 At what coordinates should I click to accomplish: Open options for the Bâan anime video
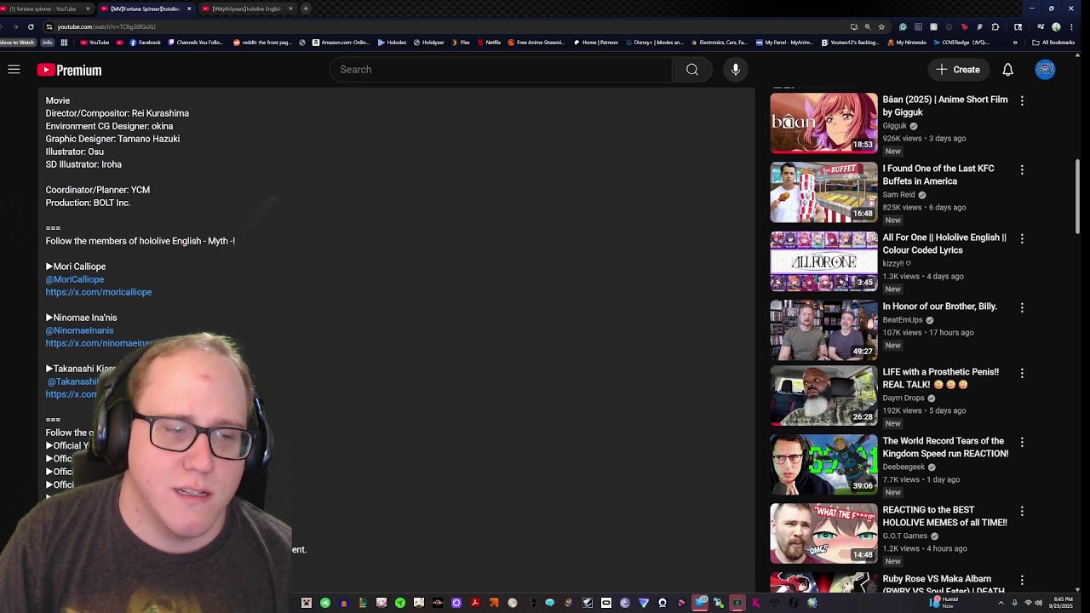1022,100
